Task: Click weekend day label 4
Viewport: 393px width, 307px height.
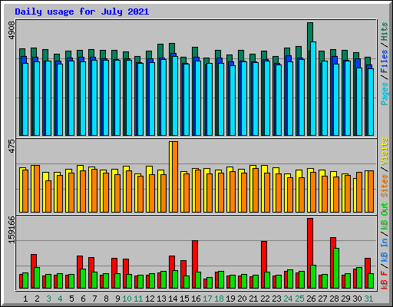Action: pyautogui.click(x=60, y=299)
